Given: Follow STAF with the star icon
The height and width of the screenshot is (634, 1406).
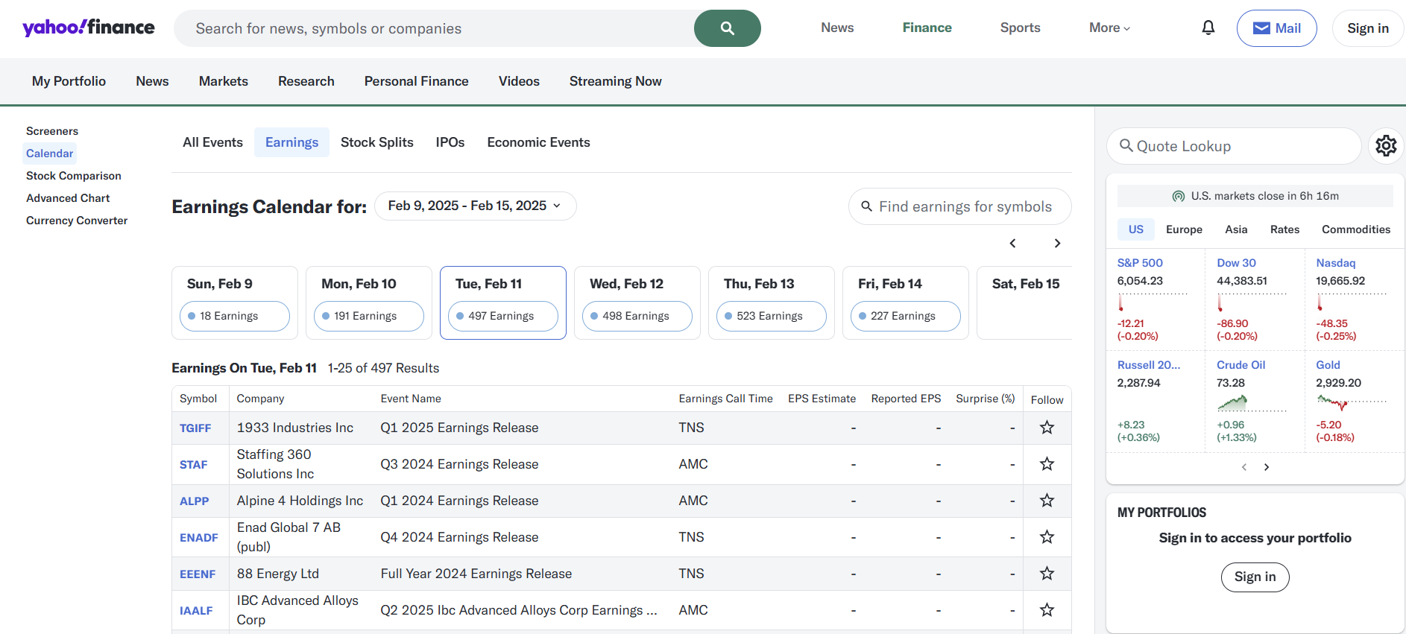Looking at the screenshot, I should click(x=1047, y=464).
